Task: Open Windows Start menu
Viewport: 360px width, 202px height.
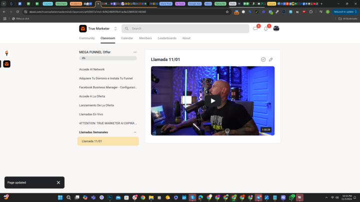Action: click(60, 198)
